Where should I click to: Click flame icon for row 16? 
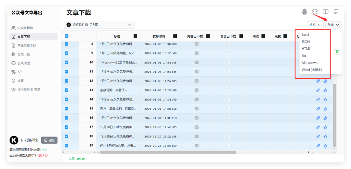click(x=325, y=118)
